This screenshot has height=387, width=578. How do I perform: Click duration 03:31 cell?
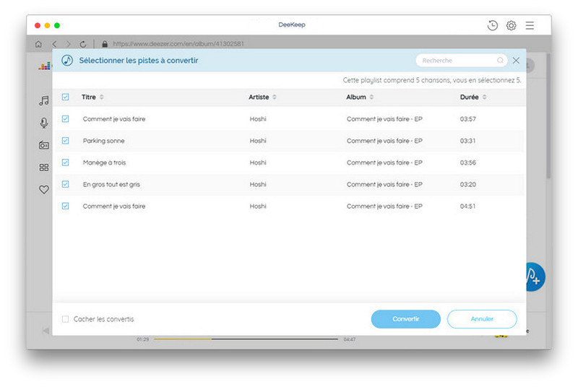467,141
